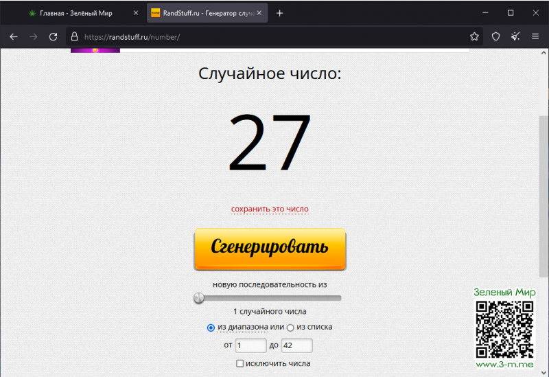Viewport: 549px width, 377px height.
Task: Select the "из списка" radio option
Action: point(290,328)
